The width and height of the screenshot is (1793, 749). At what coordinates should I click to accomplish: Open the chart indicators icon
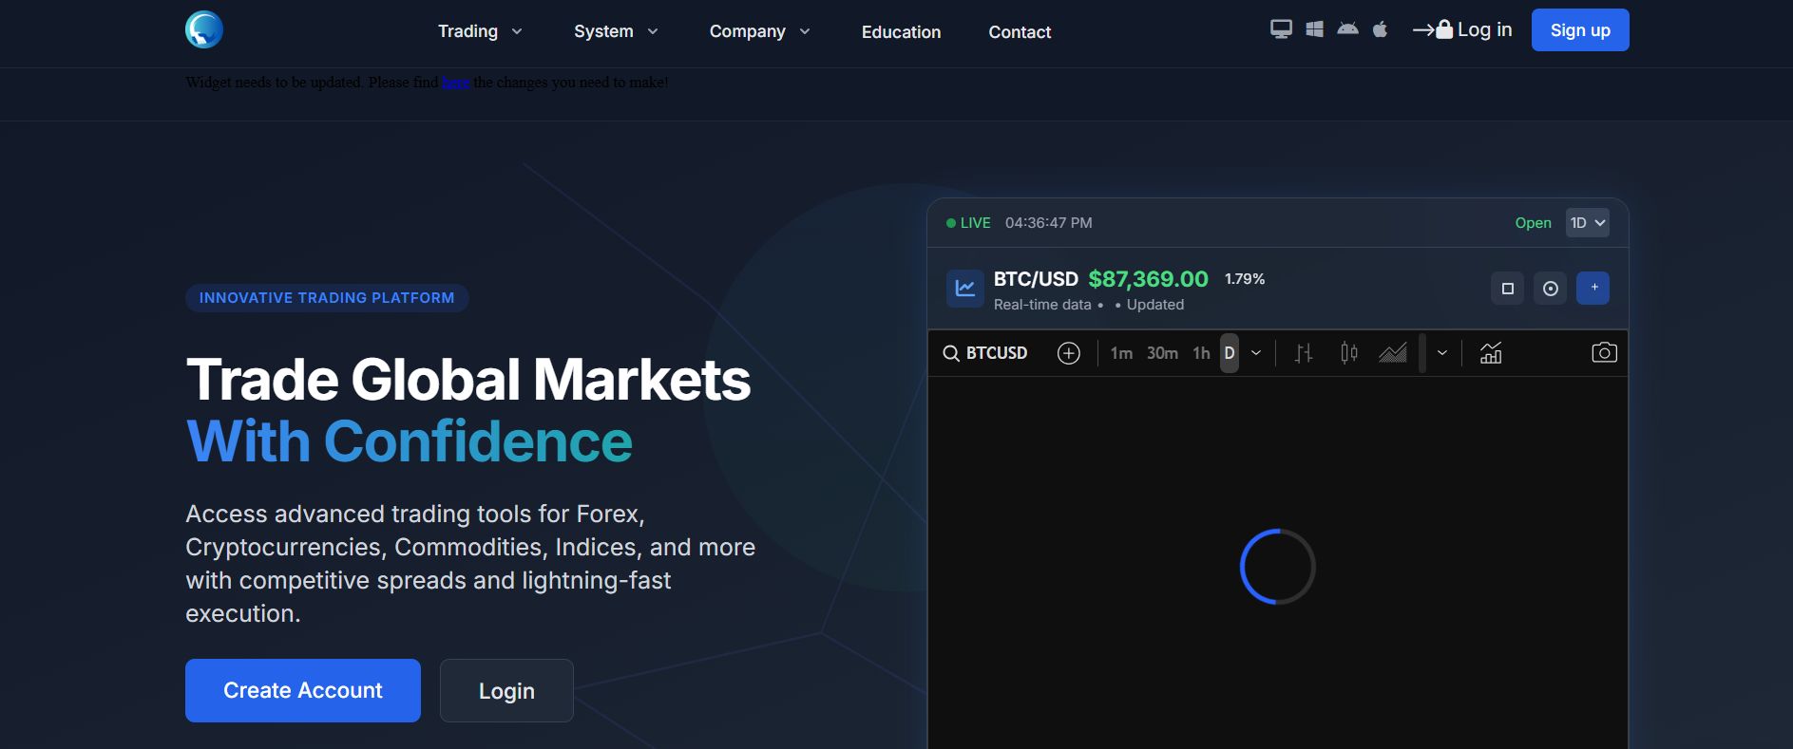pyautogui.click(x=1491, y=353)
